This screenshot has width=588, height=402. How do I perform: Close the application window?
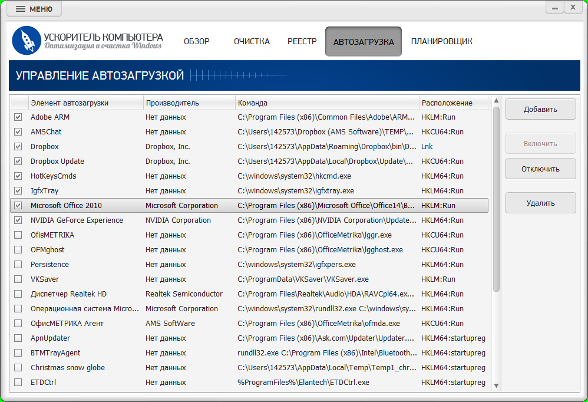573,8
